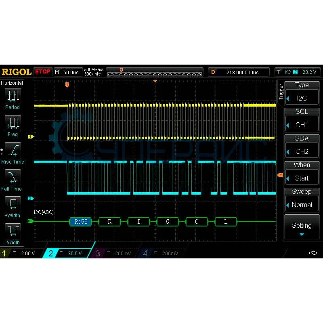This screenshot has width=323, height=323.
Task: Click the orange trigger position marker T
Action: (67, 84)
